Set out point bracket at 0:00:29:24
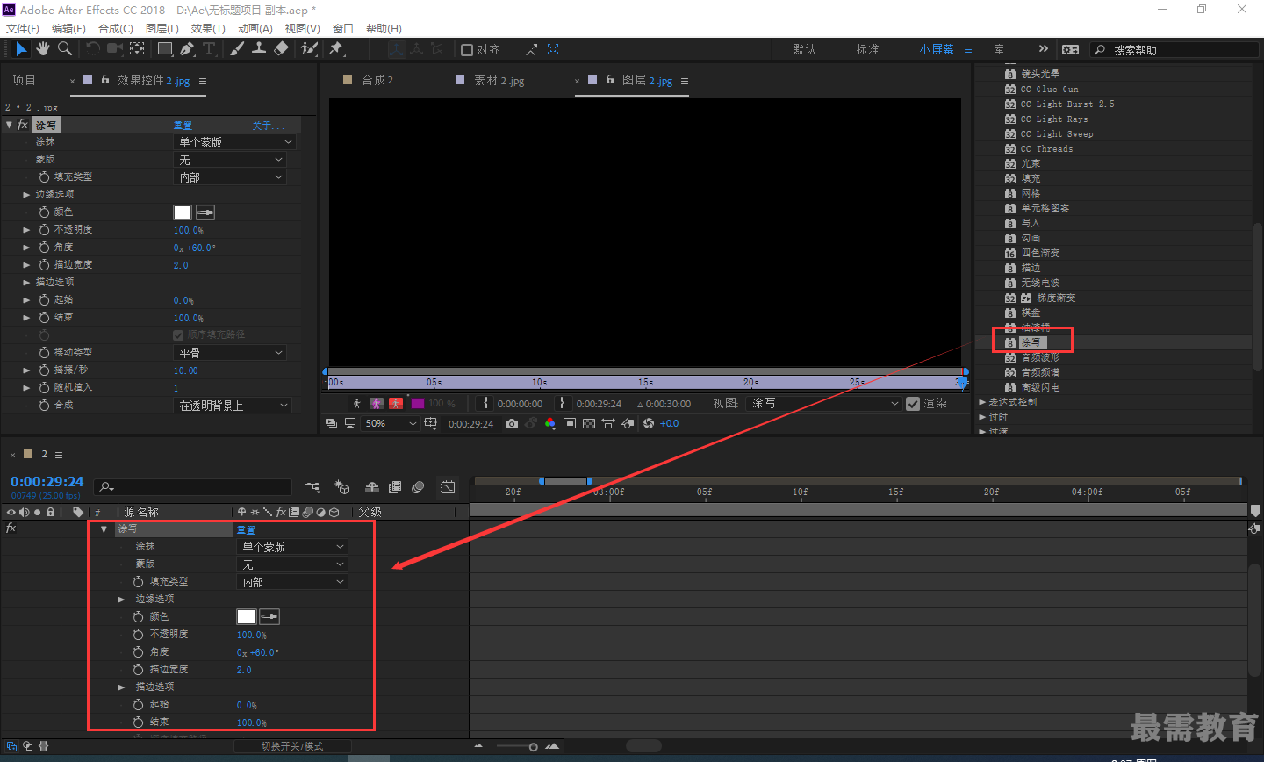This screenshot has height=762, width=1264. [564, 404]
